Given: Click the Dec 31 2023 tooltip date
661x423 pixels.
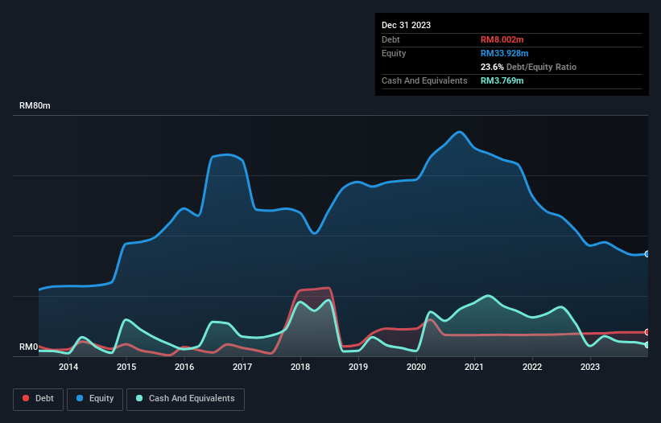Looking at the screenshot, I should pos(406,25).
